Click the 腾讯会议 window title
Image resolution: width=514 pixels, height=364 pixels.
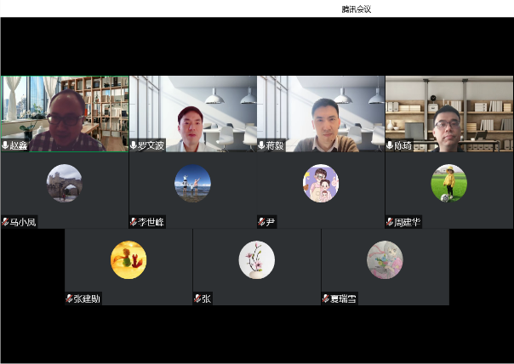(356, 9)
